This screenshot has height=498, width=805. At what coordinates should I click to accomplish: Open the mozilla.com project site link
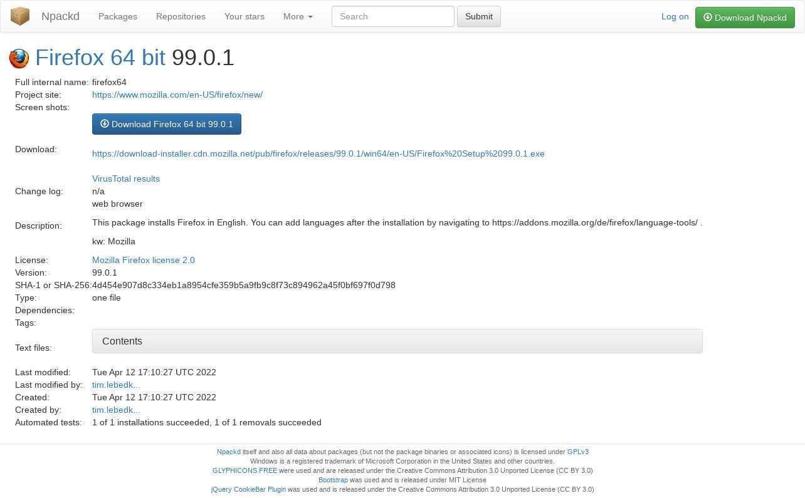pos(177,95)
